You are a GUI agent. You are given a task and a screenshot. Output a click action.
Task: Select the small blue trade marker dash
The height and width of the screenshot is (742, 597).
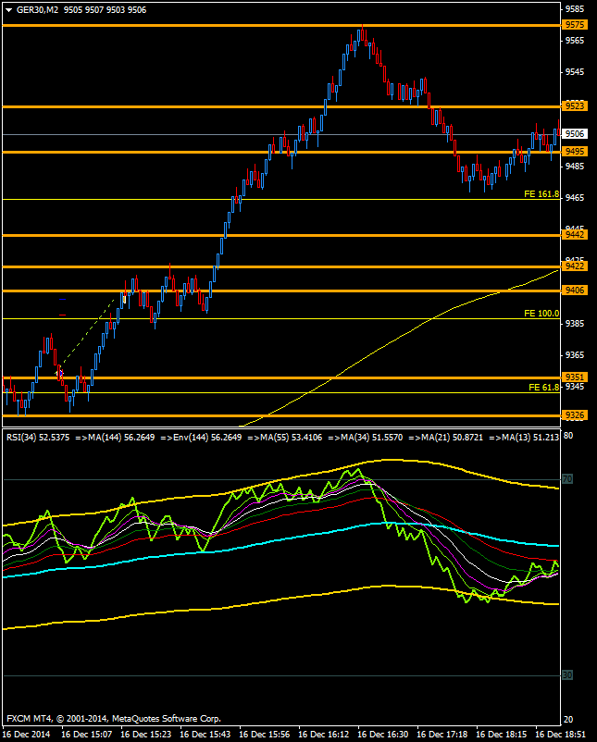62,301
